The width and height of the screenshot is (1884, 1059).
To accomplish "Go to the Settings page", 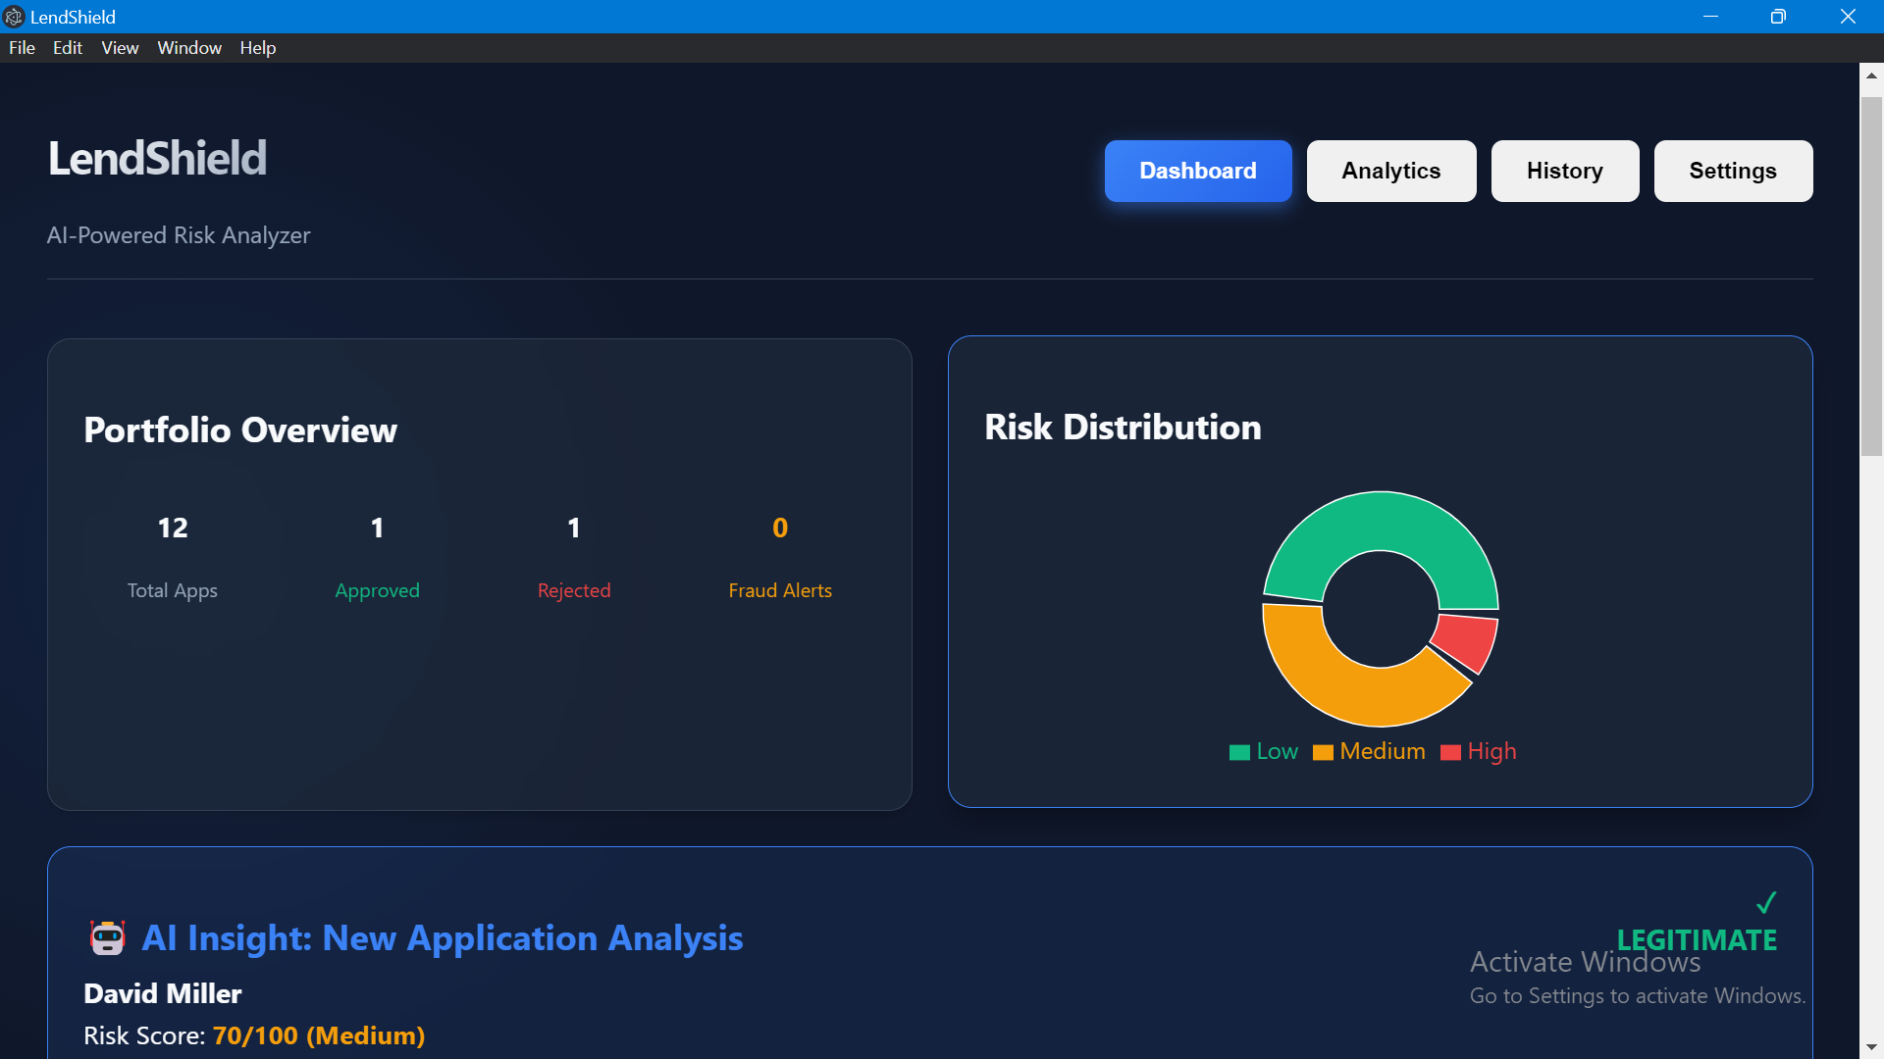I will click(x=1732, y=171).
